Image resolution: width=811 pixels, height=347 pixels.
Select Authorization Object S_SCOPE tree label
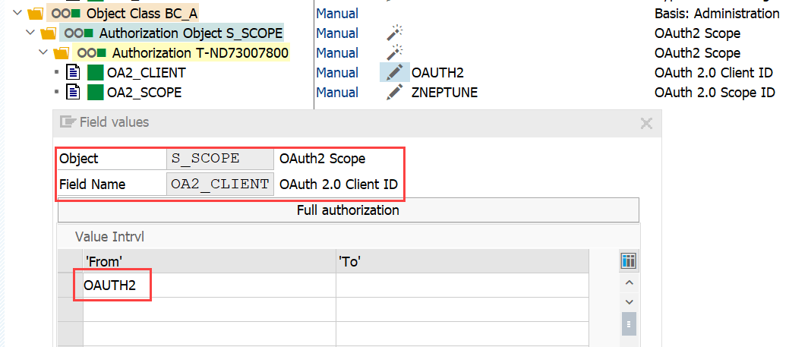(x=191, y=33)
